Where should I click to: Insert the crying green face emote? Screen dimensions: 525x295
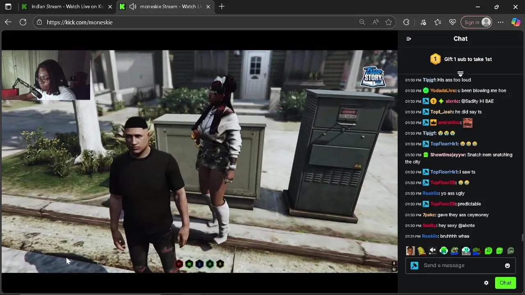pyautogui.click(x=444, y=251)
